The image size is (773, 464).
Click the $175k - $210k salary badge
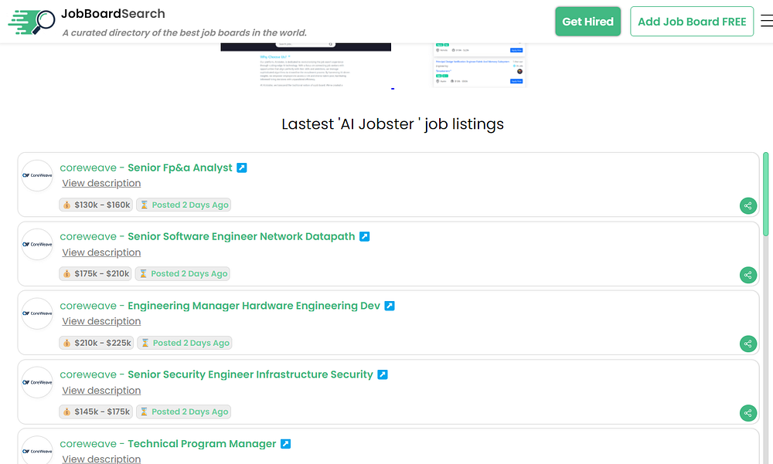click(96, 274)
